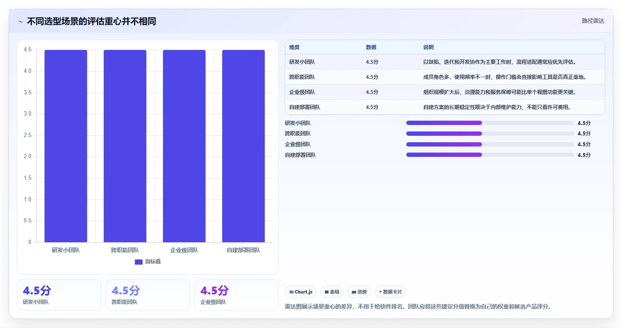Click the footnote text starting 雷达图展示
This screenshot has height=328, width=622.
tap(418, 307)
